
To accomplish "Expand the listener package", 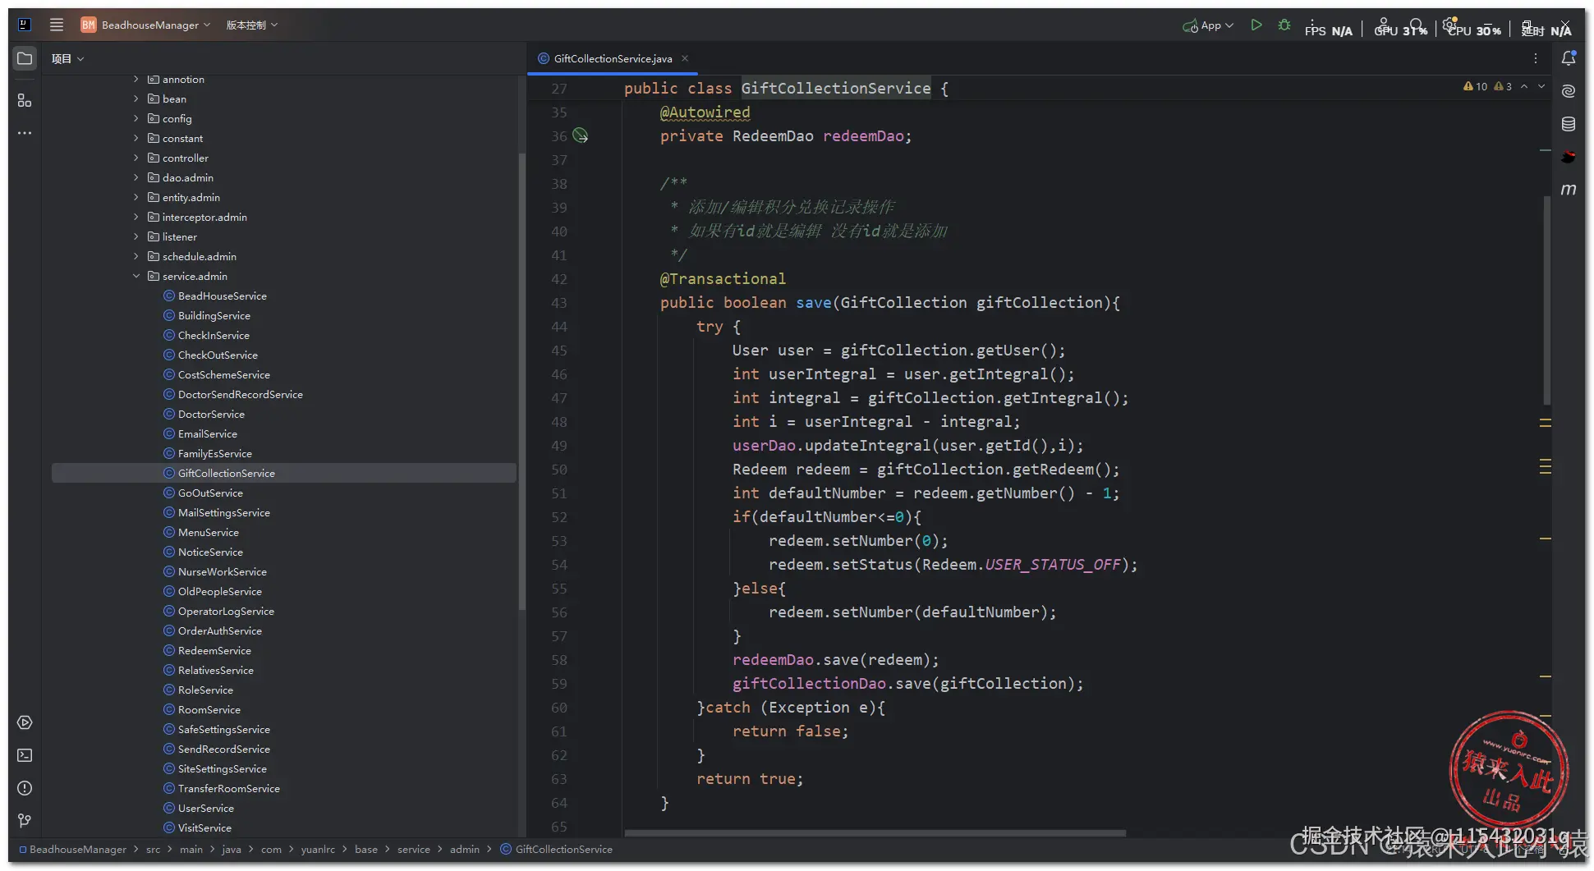I will [x=136, y=236].
